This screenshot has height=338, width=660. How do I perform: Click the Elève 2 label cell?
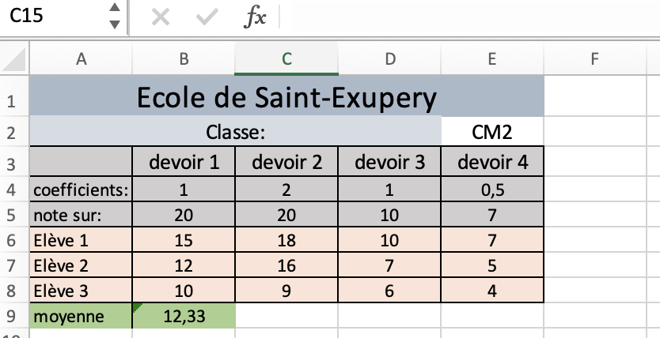pos(81,265)
